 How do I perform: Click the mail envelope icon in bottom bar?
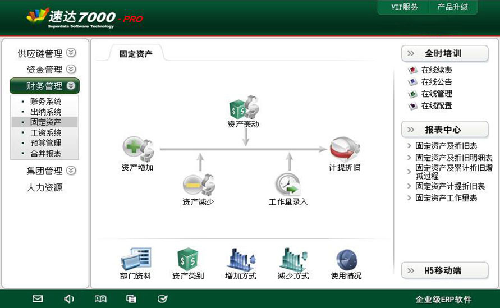[x=38, y=299]
